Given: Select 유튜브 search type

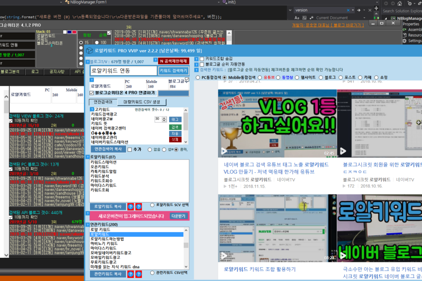Looking at the screenshot, I should pyautogui.click(x=260, y=78).
